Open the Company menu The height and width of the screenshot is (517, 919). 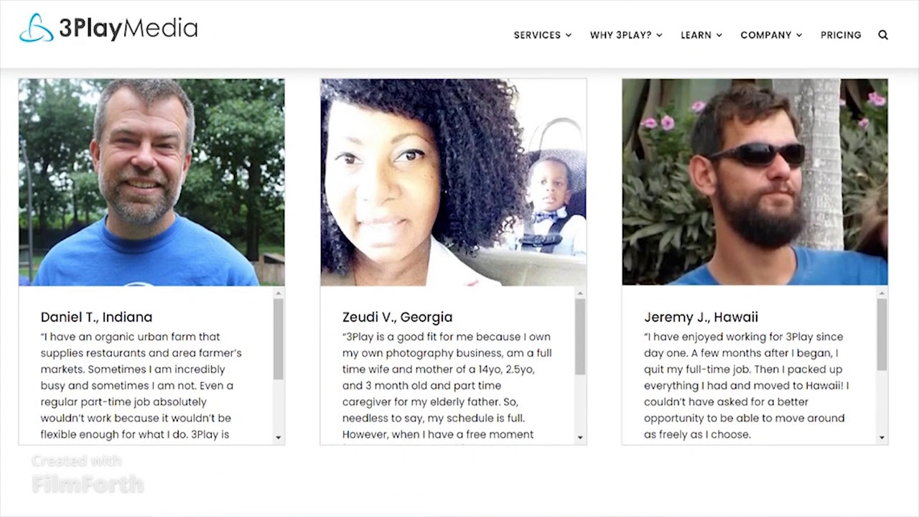pos(771,35)
